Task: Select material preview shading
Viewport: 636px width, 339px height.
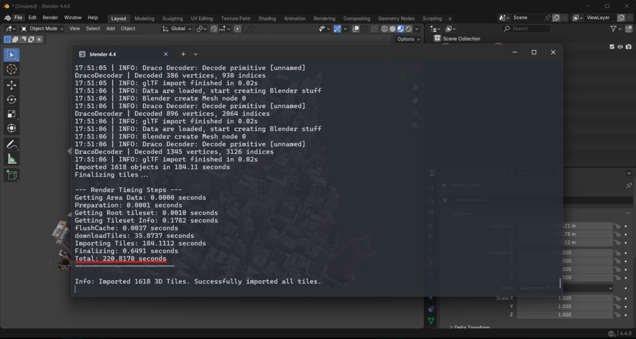Action: [x=401, y=29]
